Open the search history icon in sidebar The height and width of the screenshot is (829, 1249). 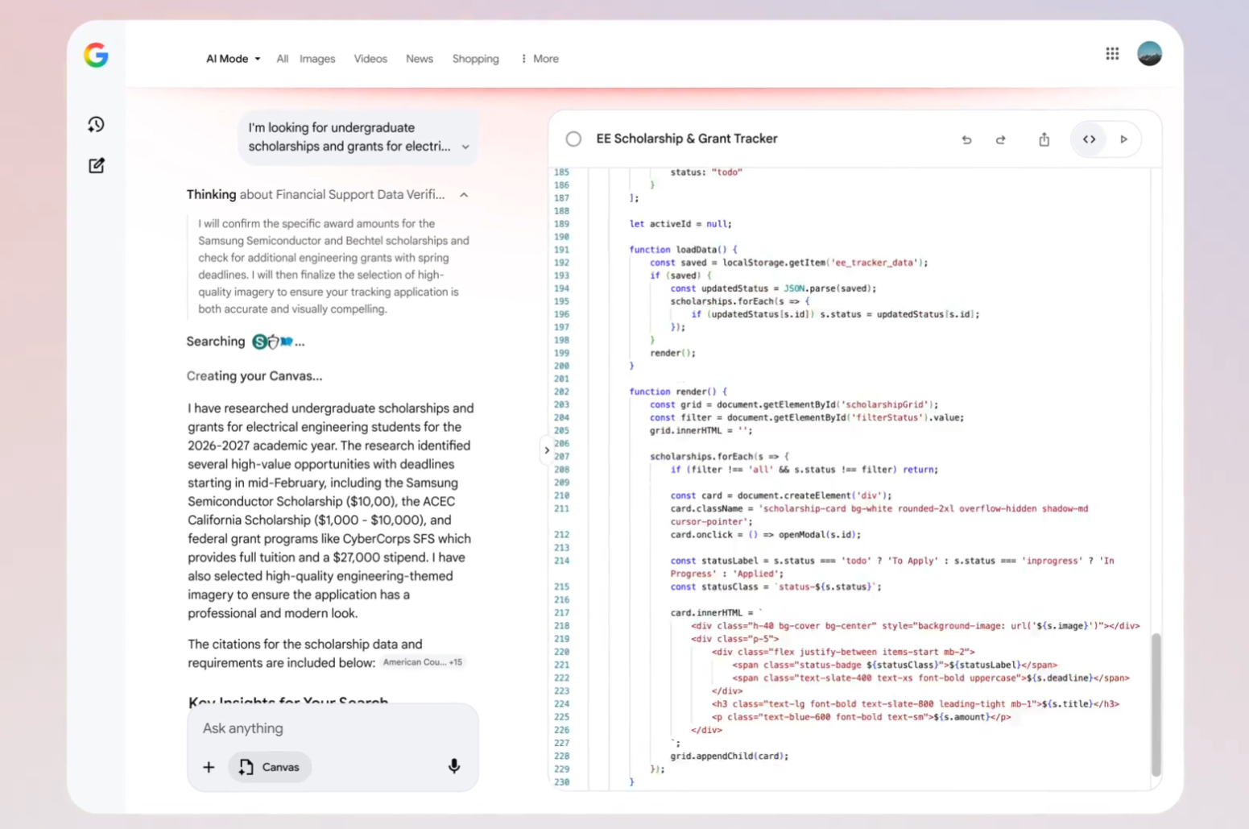point(96,124)
